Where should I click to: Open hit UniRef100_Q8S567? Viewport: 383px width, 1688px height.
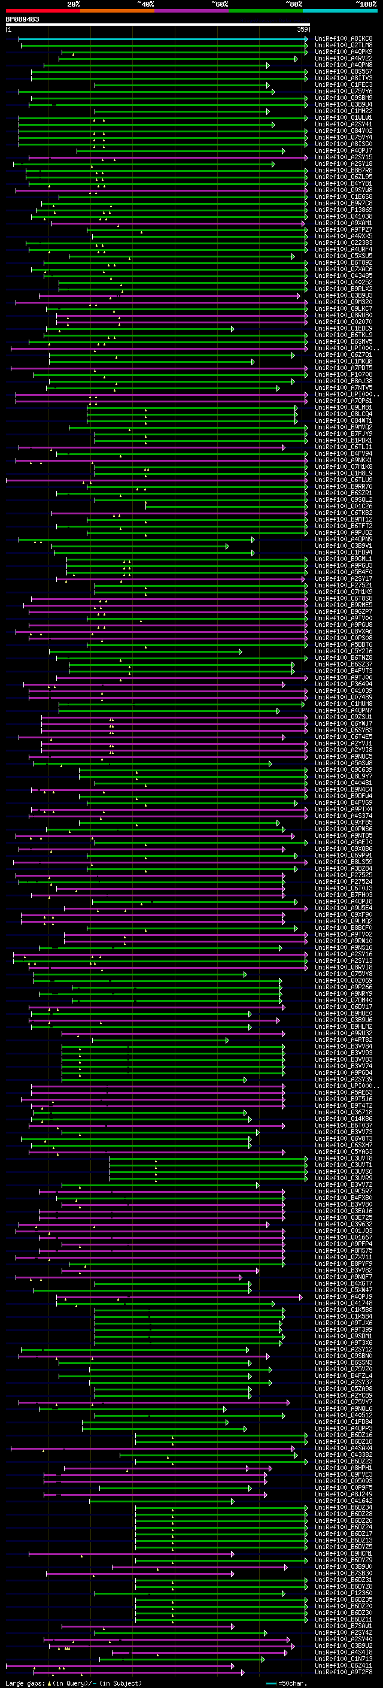[344, 71]
